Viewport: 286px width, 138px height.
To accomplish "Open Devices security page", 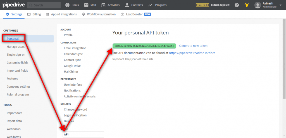I will coord(69,121).
